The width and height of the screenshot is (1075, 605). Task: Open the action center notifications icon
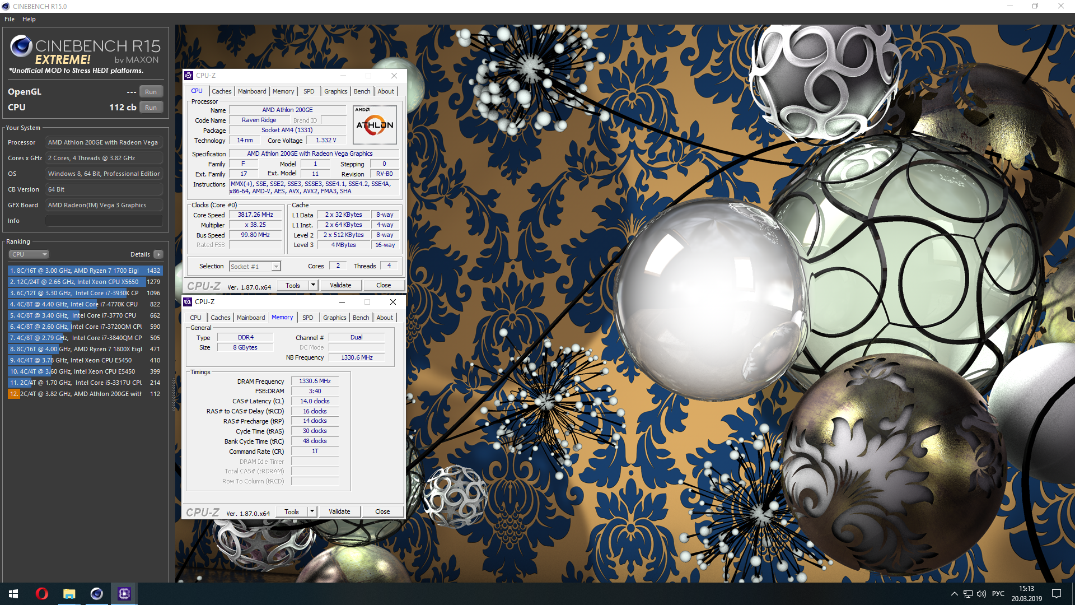tap(1057, 594)
